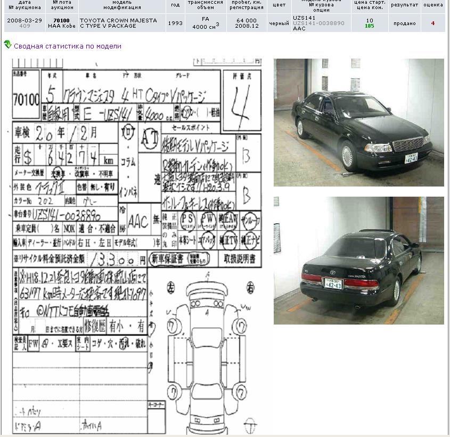Screen dimensions: 450x437
Task: Click the 4000 см3 engine volume value
Action: click(x=206, y=27)
